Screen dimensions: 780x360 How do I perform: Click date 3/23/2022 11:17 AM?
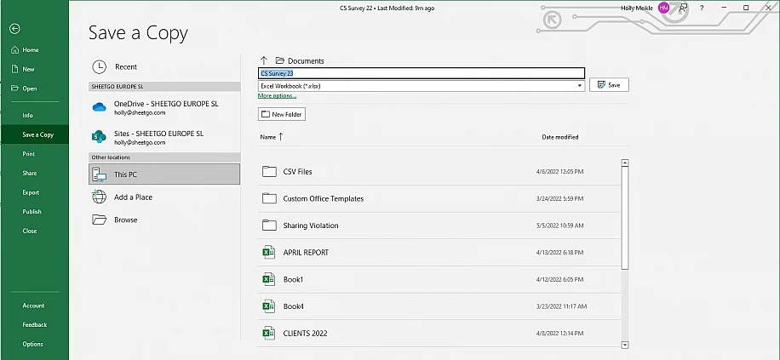click(x=562, y=306)
